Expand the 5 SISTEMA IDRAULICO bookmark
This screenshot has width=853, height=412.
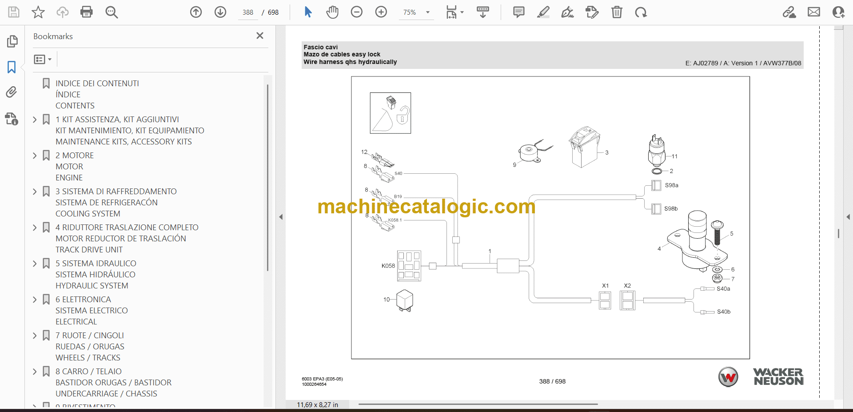[x=35, y=264]
